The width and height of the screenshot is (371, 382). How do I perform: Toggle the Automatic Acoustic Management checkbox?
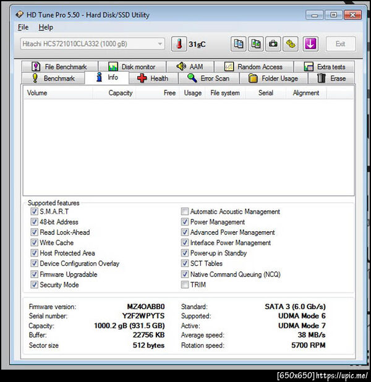coord(185,211)
